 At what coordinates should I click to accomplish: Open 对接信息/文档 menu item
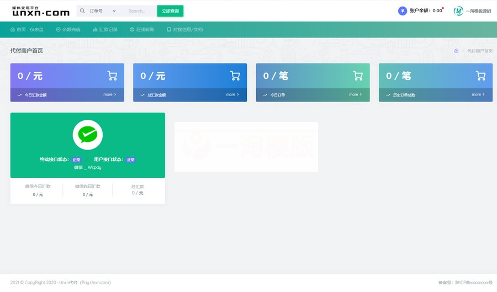(184, 30)
